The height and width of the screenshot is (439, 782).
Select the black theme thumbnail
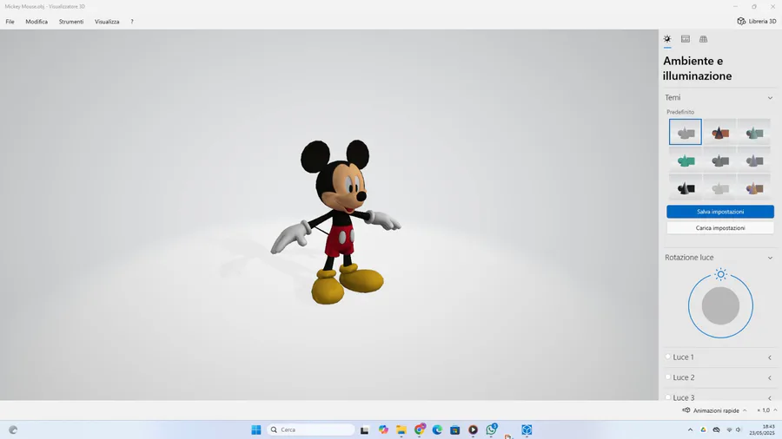686,187
